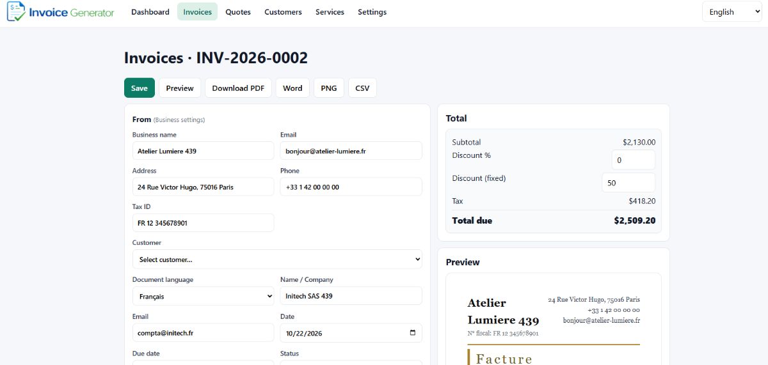Click the Subtotal amount $2,130.00

[x=639, y=142]
